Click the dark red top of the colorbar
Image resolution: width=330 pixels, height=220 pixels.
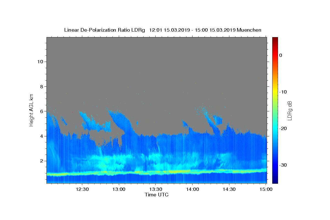(x=275, y=39)
